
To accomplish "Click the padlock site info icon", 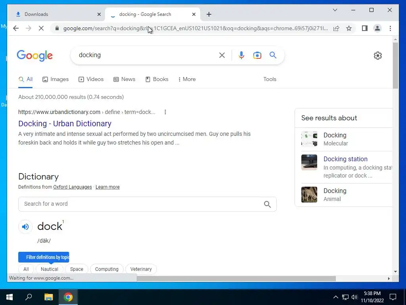I will pos(57,28).
